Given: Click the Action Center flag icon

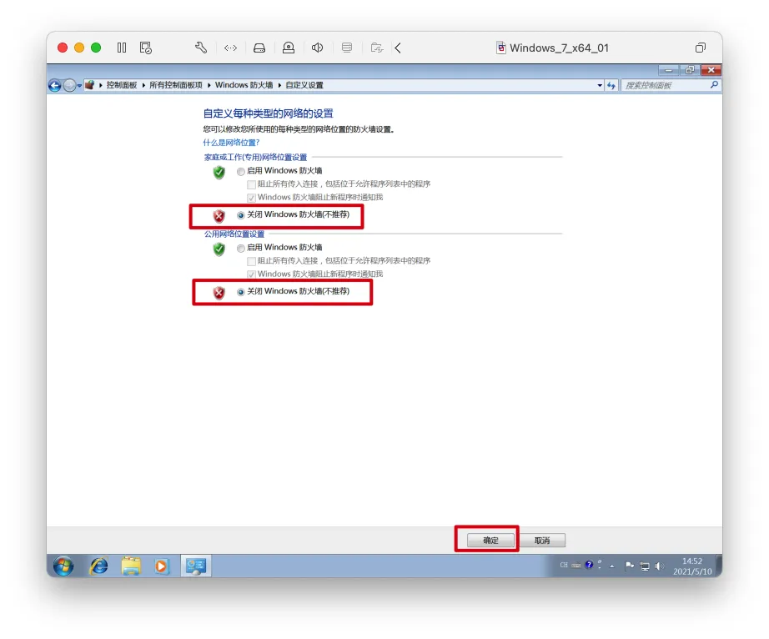Looking at the screenshot, I should point(629,566).
